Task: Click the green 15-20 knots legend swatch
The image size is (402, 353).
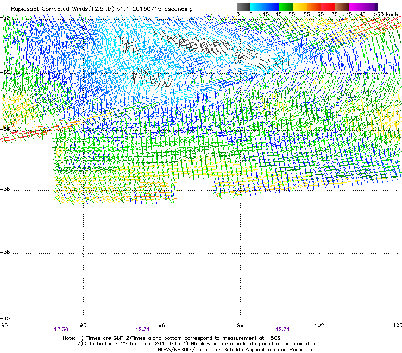Action: point(286,7)
